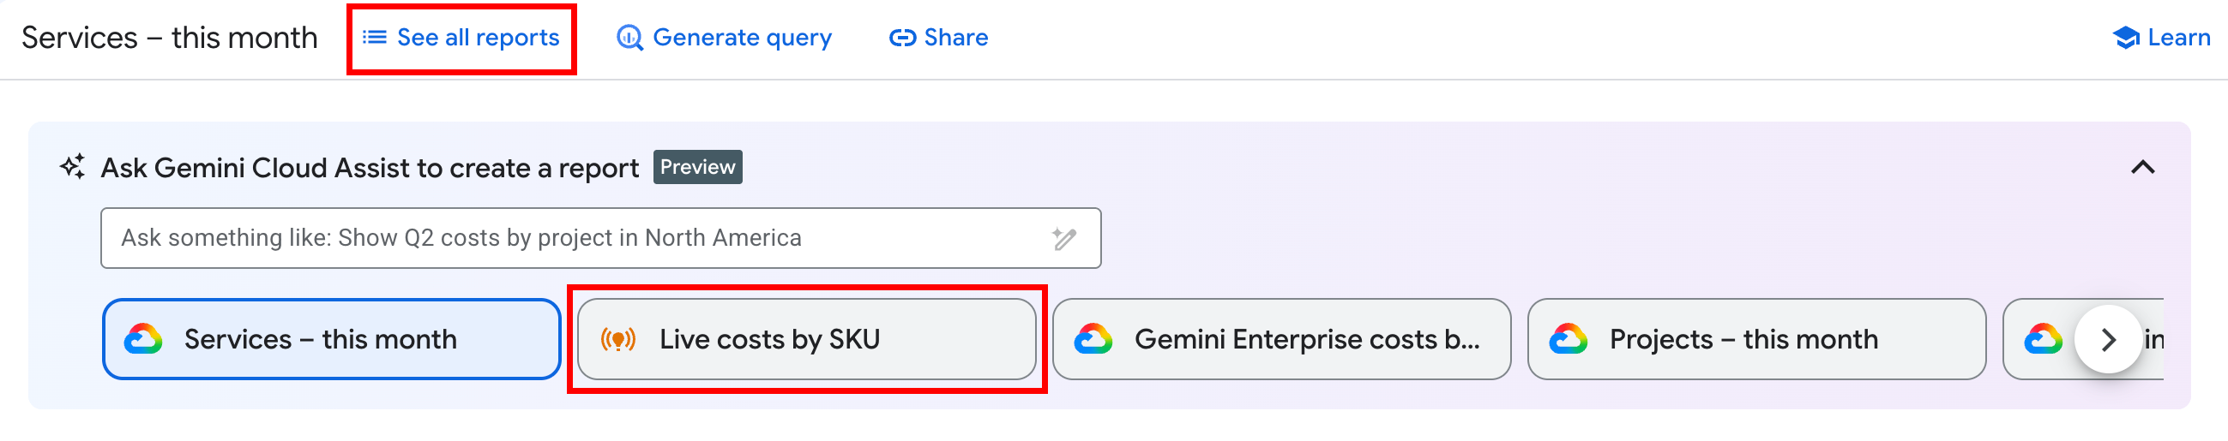
Task: Click the Share link icon
Action: 902,38
